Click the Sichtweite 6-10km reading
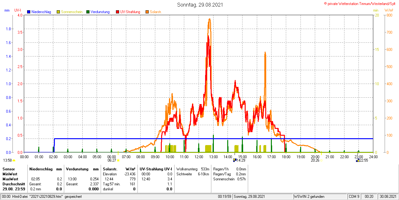Image resolution: width=399 pixels, height=200 pixels. point(193,174)
